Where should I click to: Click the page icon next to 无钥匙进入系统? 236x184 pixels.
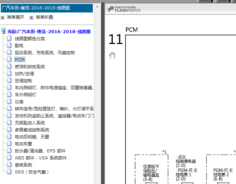click(x=9, y=122)
